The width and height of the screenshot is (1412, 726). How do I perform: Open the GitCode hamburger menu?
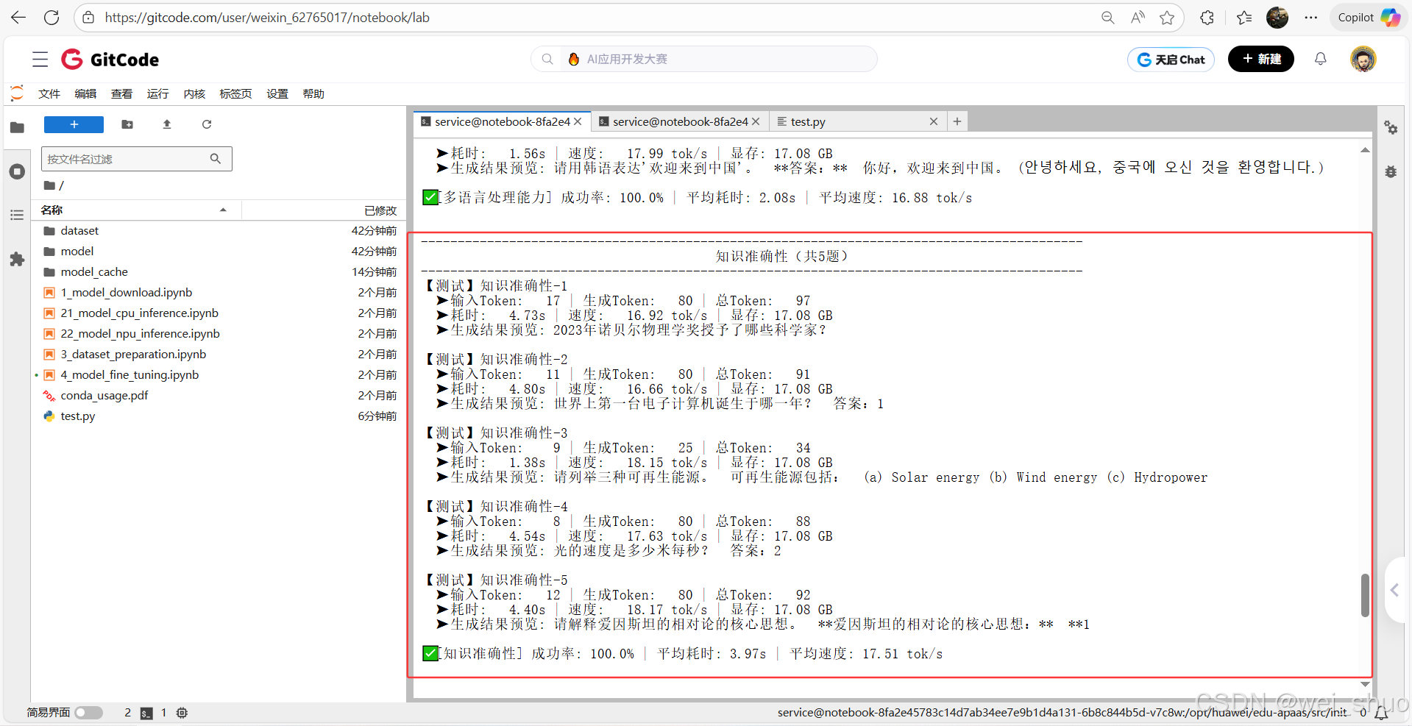(40, 60)
